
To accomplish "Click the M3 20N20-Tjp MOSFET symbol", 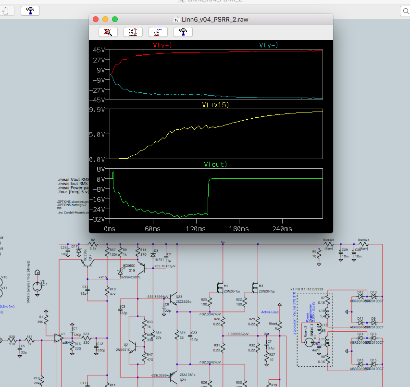I will click(x=255, y=287).
